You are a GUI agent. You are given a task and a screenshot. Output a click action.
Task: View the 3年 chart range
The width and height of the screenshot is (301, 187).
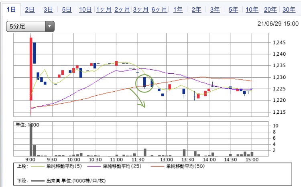(x=215, y=9)
